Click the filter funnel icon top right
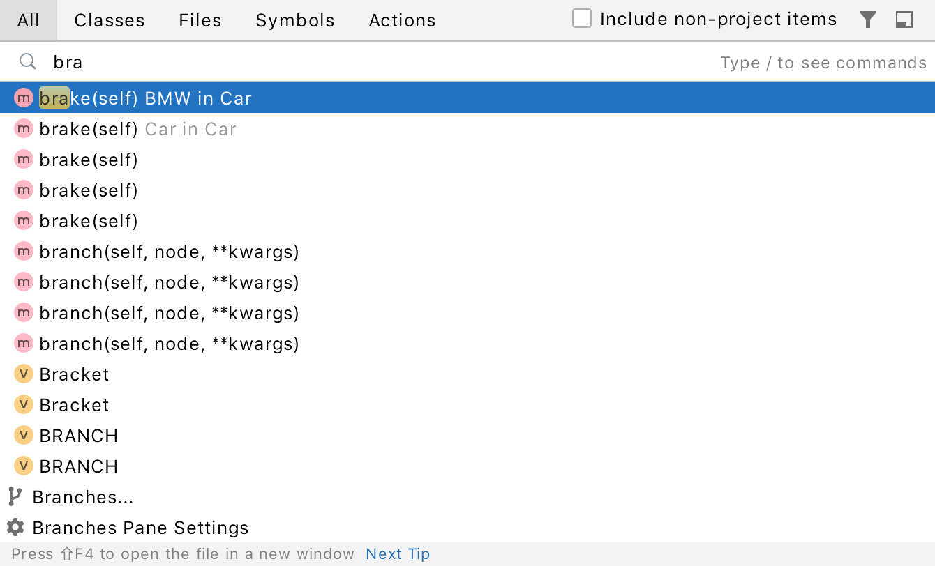 tap(867, 20)
